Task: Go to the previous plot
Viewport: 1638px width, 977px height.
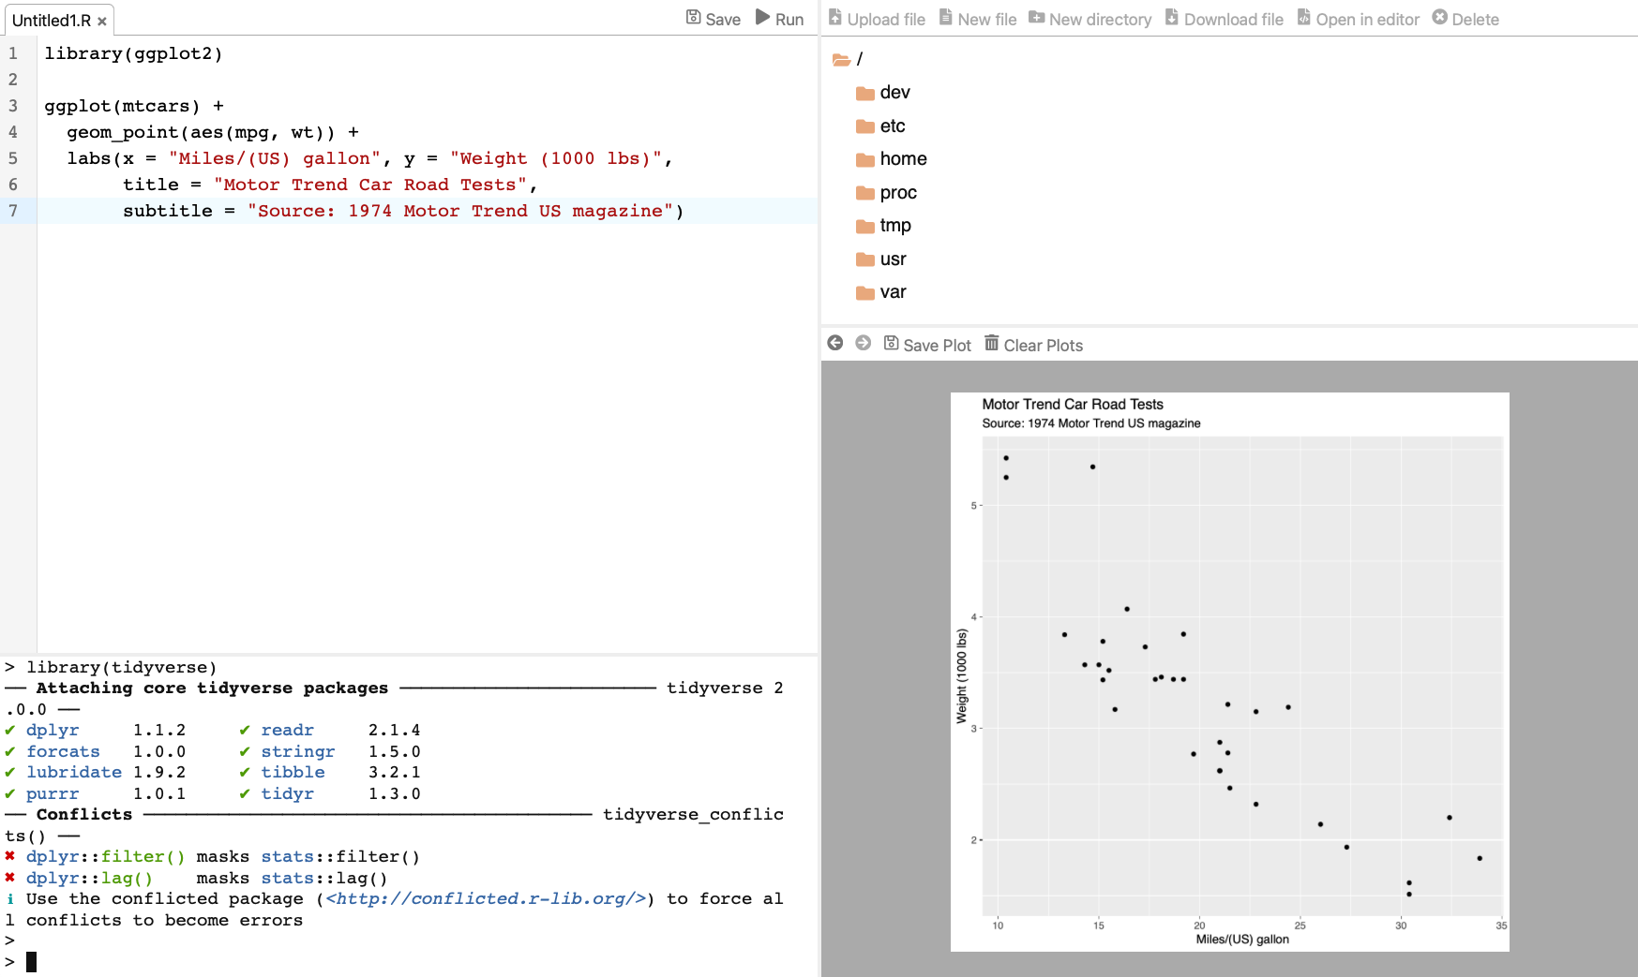Action: [x=835, y=344]
